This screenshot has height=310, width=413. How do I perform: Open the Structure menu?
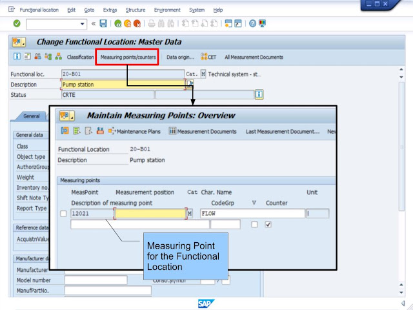136,10
